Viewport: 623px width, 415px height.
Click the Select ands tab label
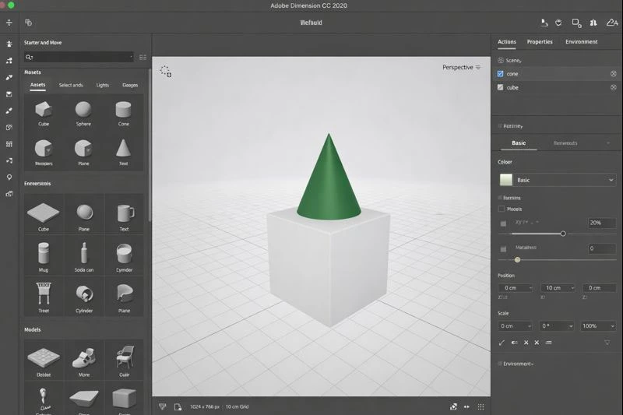point(71,85)
